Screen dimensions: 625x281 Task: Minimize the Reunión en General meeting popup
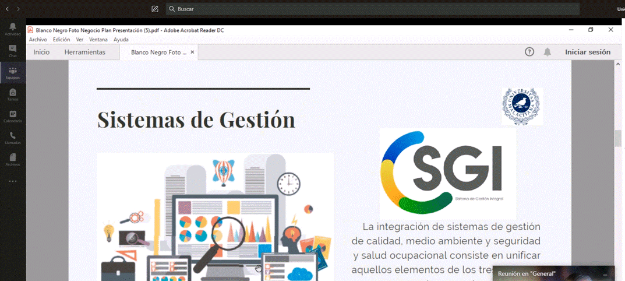tap(605, 275)
